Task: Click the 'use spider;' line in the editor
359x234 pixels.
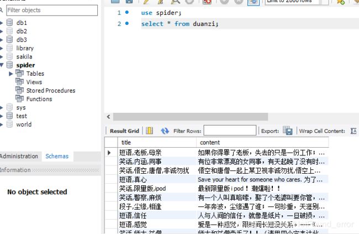Action: [x=161, y=13]
